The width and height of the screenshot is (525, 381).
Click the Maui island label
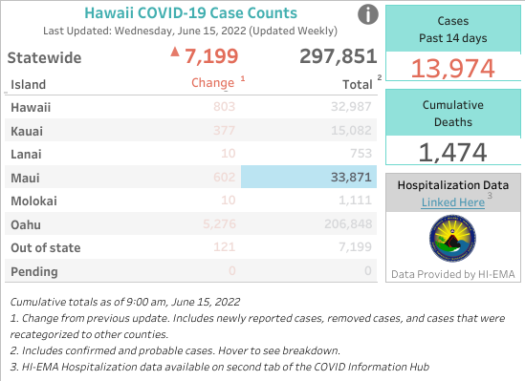pos(25,178)
